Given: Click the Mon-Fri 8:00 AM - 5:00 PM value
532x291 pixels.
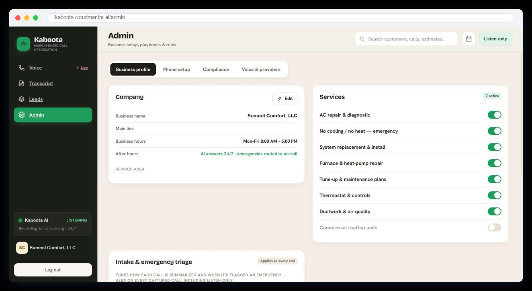Looking at the screenshot, I should point(270,141).
